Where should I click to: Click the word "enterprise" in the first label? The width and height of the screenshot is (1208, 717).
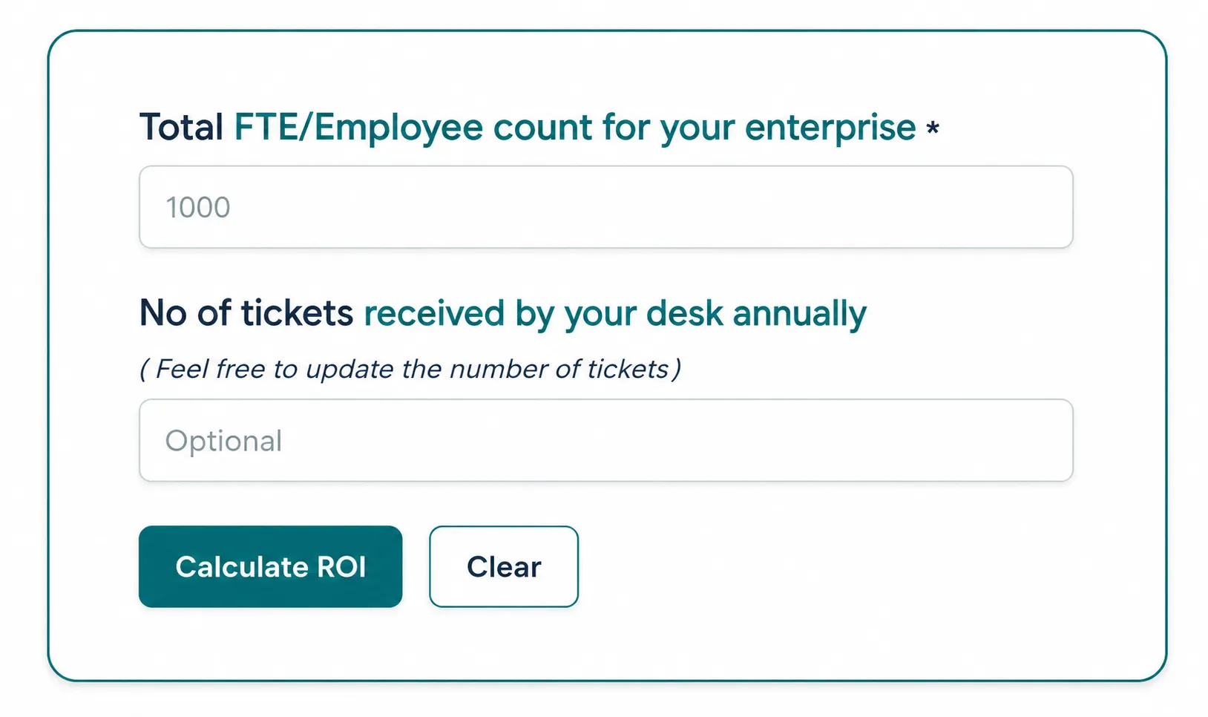pyautogui.click(x=830, y=128)
